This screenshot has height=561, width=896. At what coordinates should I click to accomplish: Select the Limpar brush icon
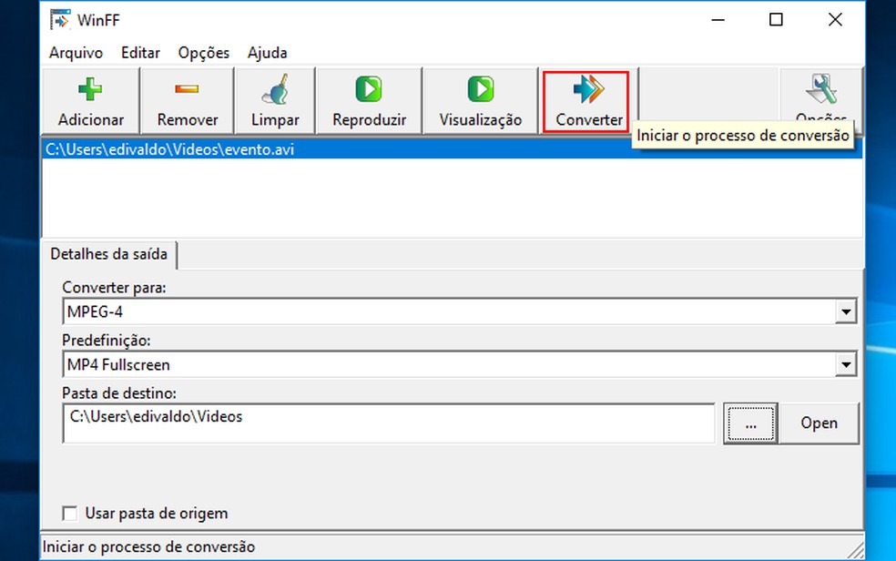[x=273, y=89]
